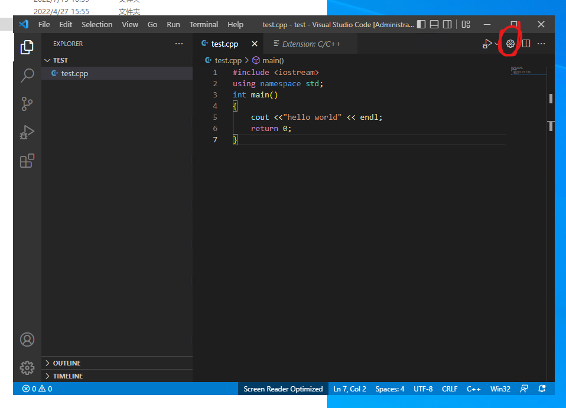Screen dimensions: 566x408
Task: Expand the TIMELINE section
Action: 67,376
